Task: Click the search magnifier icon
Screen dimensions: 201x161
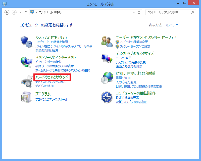Action: (192, 12)
